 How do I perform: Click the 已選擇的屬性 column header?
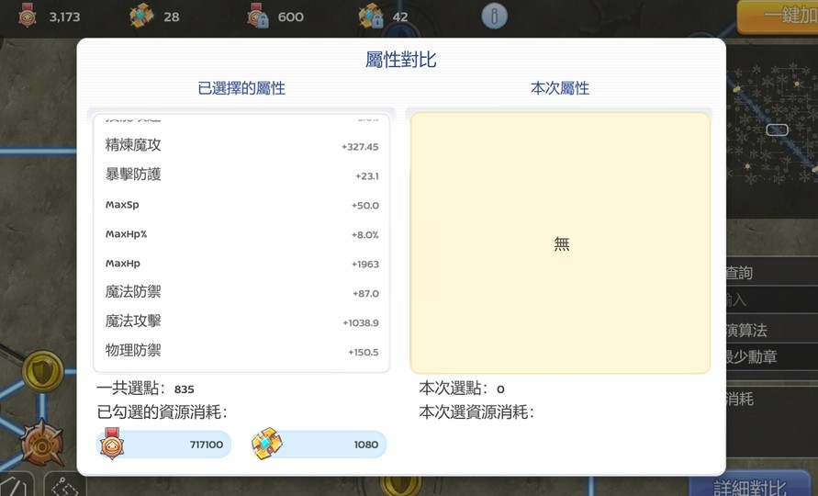pyautogui.click(x=241, y=87)
